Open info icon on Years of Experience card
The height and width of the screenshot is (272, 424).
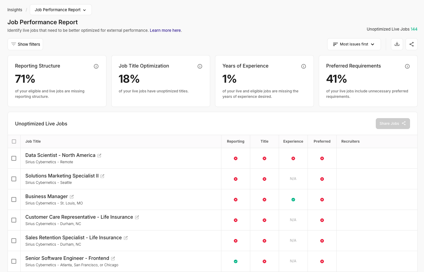(x=304, y=66)
